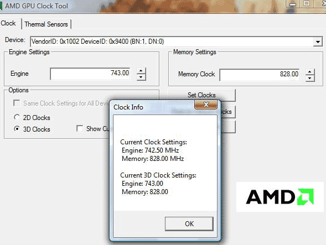Select the 2D Clocks radio option
The height and width of the screenshot is (245, 326).
(x=17, y=117)
